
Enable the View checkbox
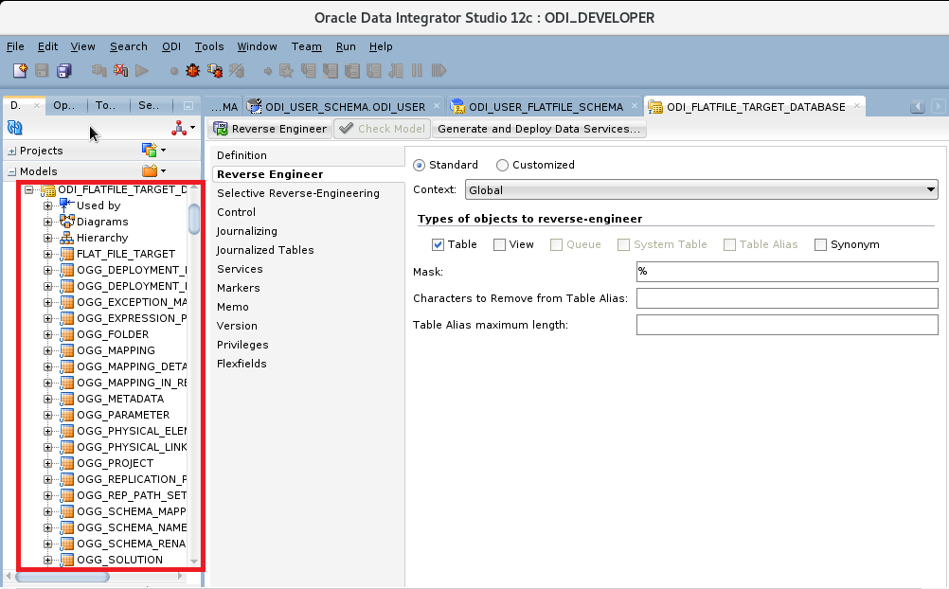pyautogui.click(x=499, y=244)
